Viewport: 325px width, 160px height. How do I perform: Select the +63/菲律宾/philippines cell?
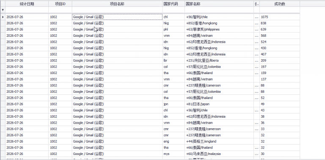(x=219, y=30)
